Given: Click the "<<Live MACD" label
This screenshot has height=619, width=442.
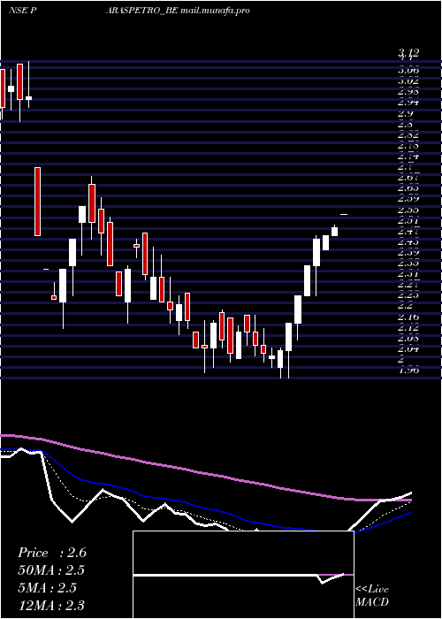Looking at the screenshot, I should tap(372, 595).
